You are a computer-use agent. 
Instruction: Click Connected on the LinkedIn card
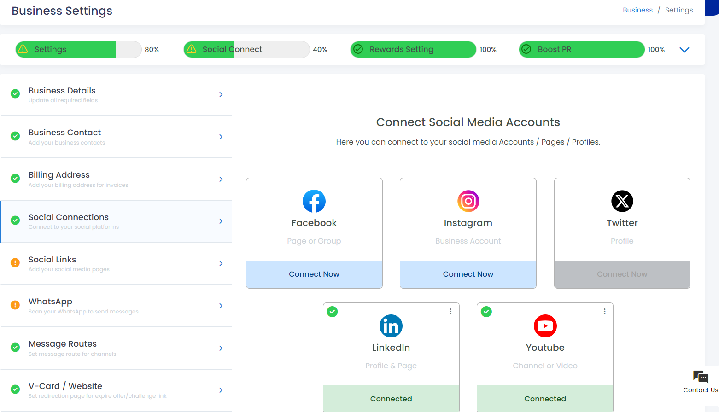[x=391, y=399]
